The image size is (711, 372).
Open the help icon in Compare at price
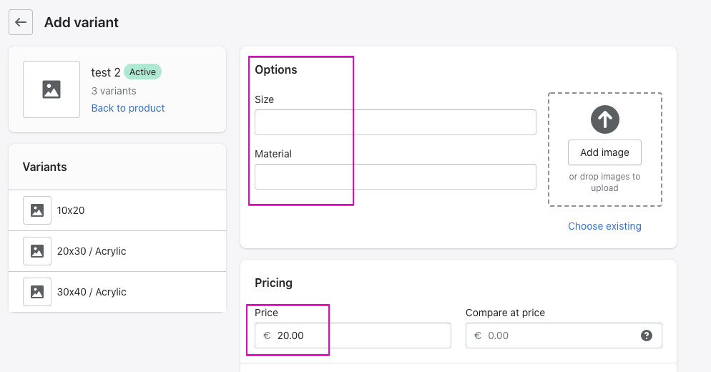click(647, 336)
